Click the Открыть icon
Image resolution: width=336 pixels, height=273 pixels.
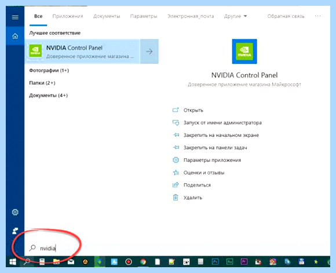[x=176, y=110]
